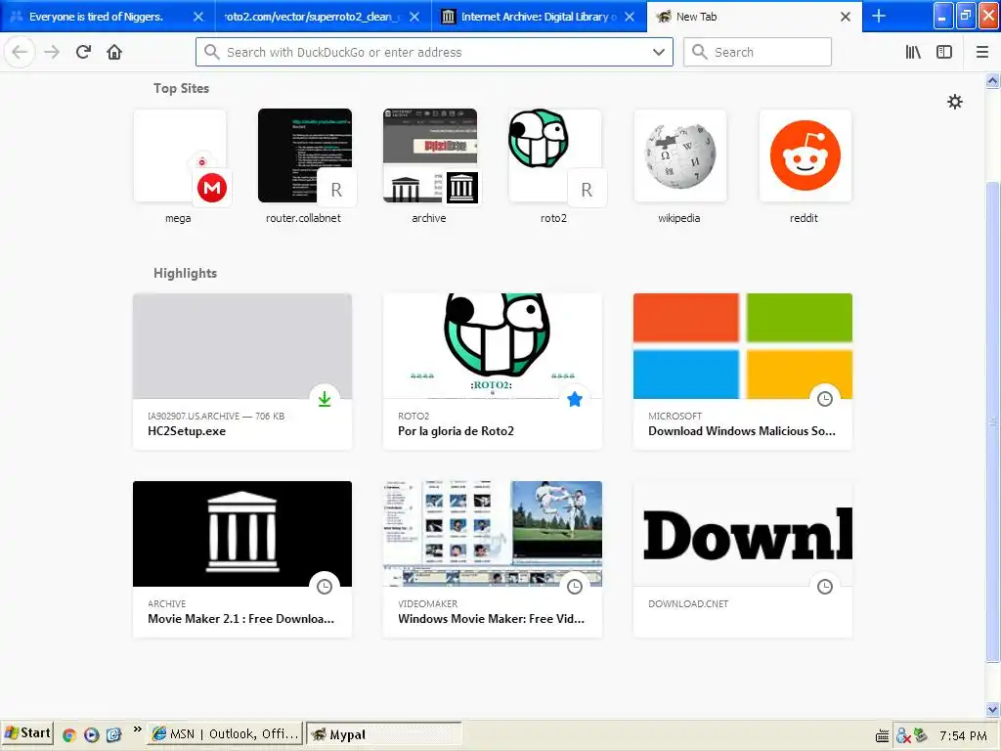Expand the quick launch overflow chevron
This screenshot has height=751, width=1001.
[137, 729]
